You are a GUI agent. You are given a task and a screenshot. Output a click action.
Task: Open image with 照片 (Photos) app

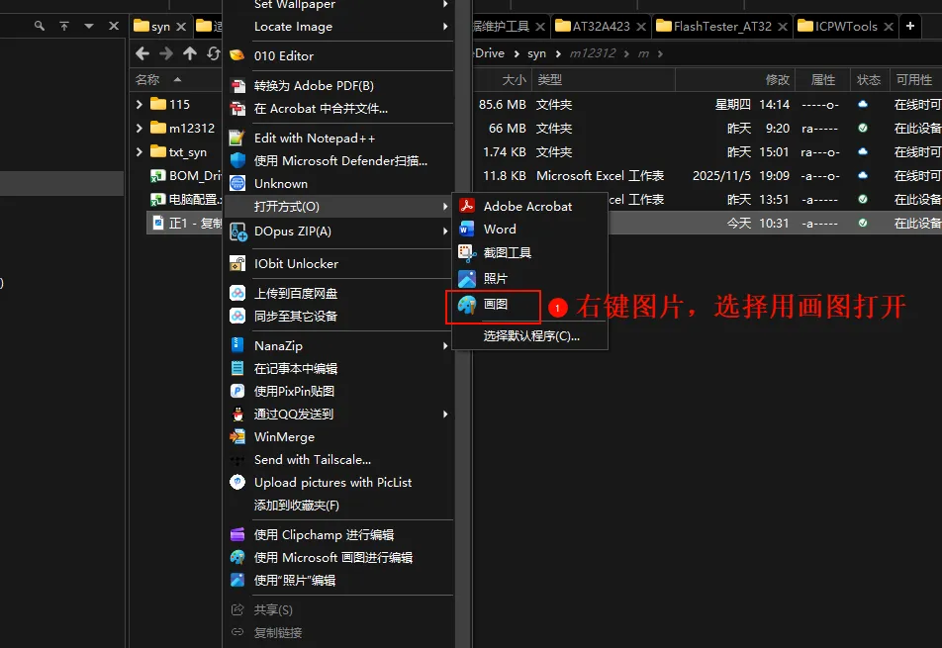point(495,279)
